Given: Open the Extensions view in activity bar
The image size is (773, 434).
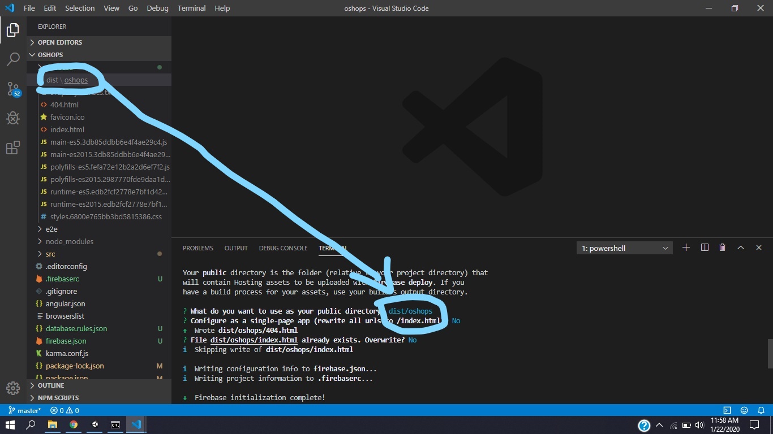Looking at the screenshot, I should click(x=13, y=148).
